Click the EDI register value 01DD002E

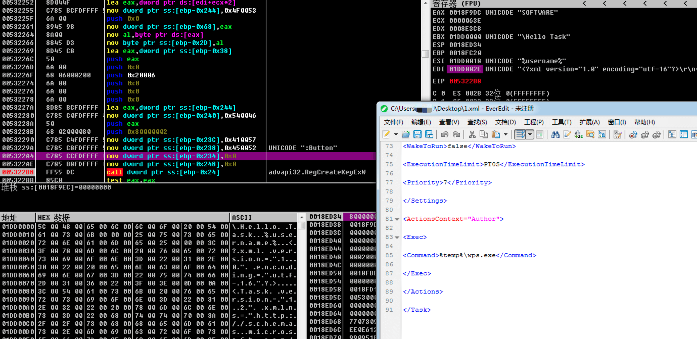465,69
